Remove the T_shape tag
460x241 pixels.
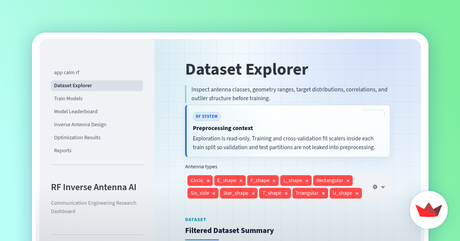[286, 193]
